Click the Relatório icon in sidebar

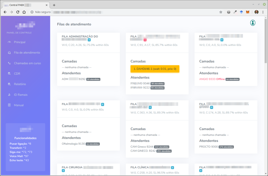[x=9, y=84]
